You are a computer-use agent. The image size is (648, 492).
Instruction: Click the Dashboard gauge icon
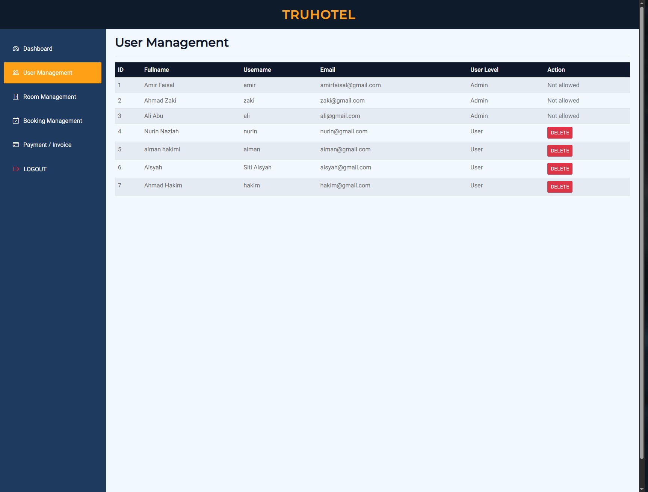[x=16, y=48]
